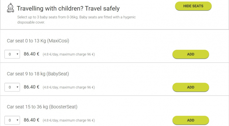Open the BabySeat quantity dropdown
The image size is (229, 126).
click(x=12, y=87)
